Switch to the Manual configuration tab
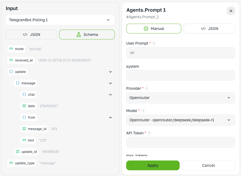 pos(154,29)
